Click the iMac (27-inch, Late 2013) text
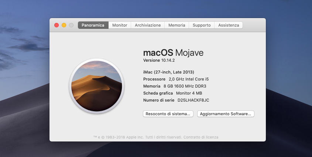 pos(168,72)
